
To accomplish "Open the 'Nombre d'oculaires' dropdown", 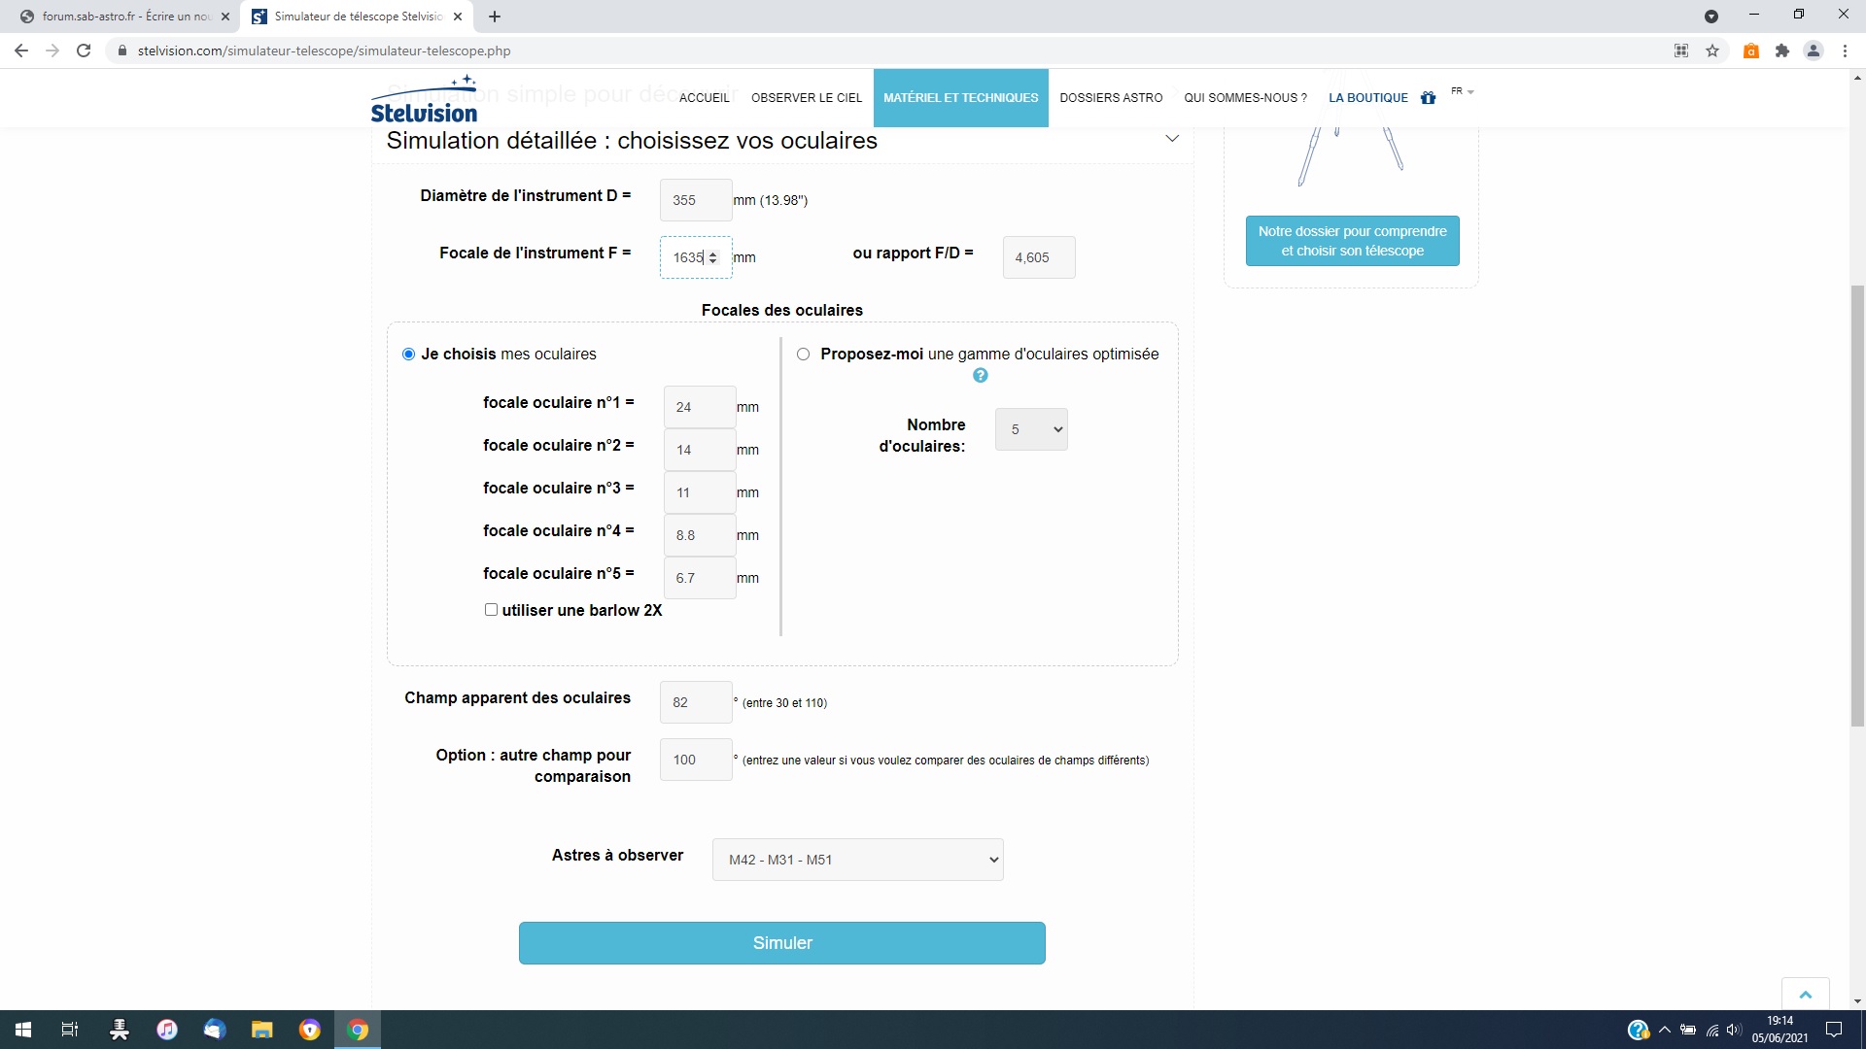I will click(1030, 429).
